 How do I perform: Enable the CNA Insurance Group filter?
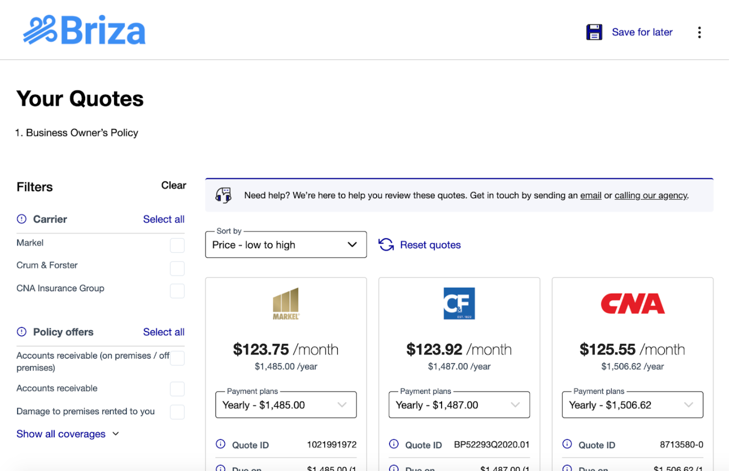point(177,291)
